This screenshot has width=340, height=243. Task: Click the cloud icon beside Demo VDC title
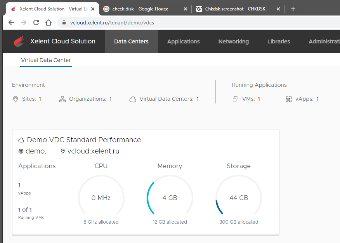pyautogui.click(x=21, y=140)
